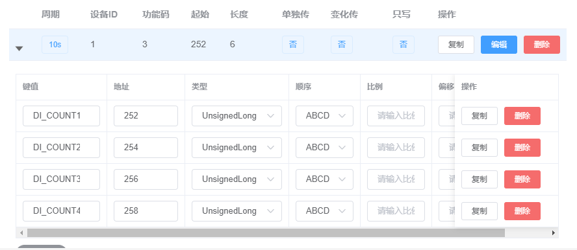
Task: Click the 键值 column header
Action: coord(31,87)
